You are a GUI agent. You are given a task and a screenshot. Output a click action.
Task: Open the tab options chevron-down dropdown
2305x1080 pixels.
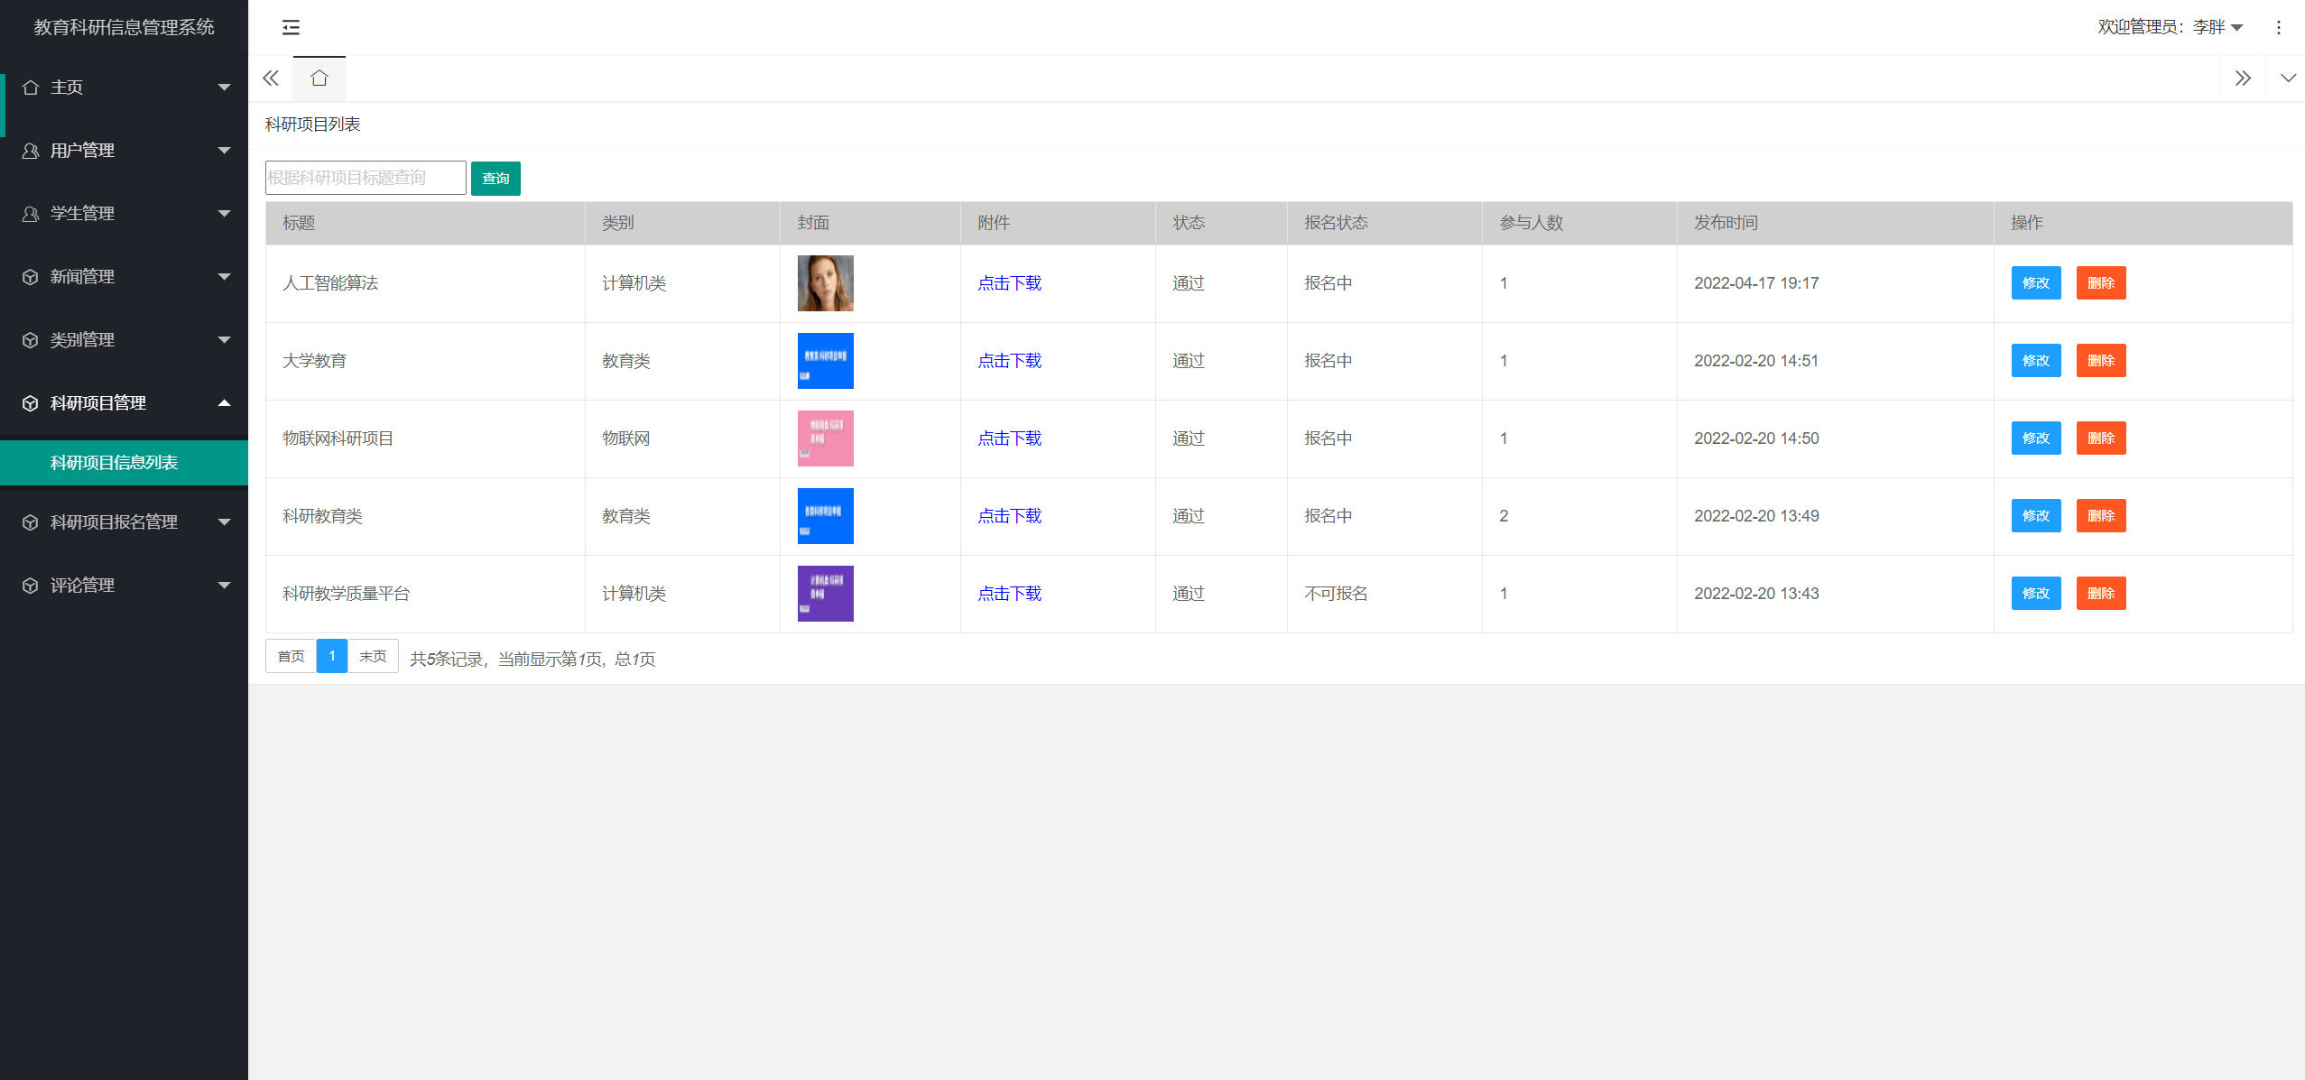point(2287,78)
